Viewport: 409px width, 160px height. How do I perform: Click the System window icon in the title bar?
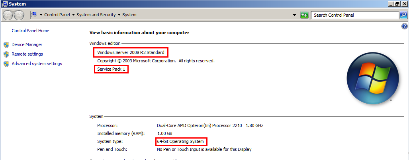click(4, 4)
